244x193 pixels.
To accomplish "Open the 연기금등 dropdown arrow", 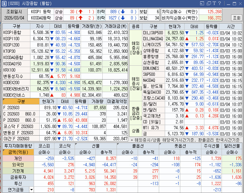I will 31,190.
